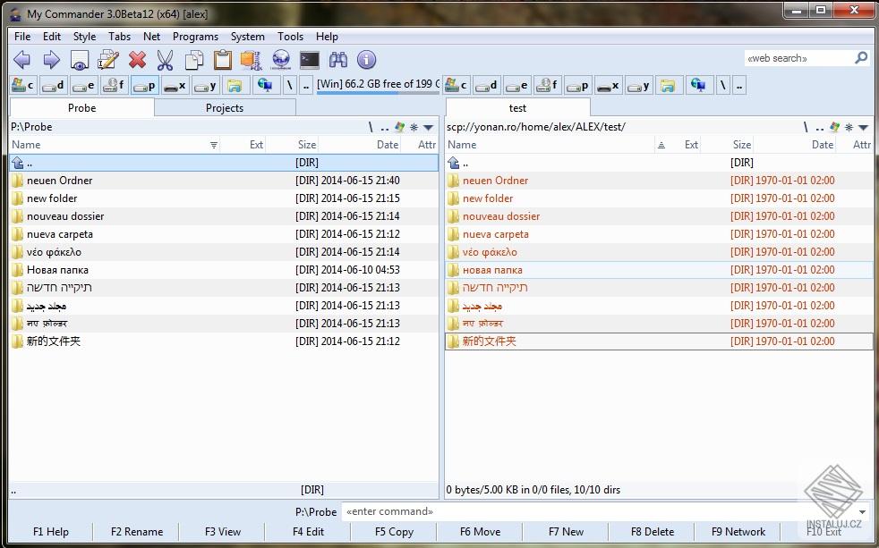Click the blue info icon in toolbar
Screen dimensions: 879x548
[x=367, y=59]
